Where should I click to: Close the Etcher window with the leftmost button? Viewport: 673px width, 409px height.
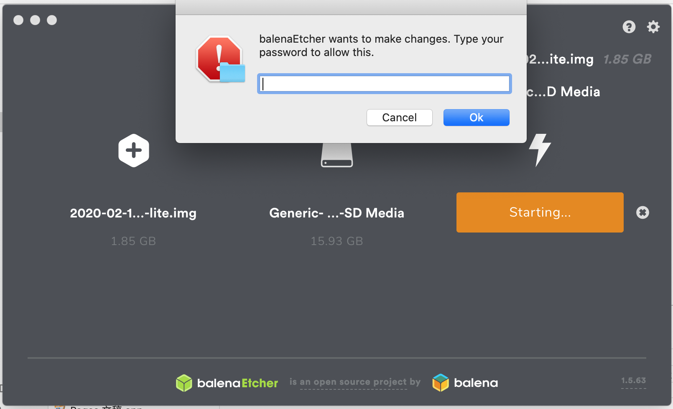coord(18,20)
